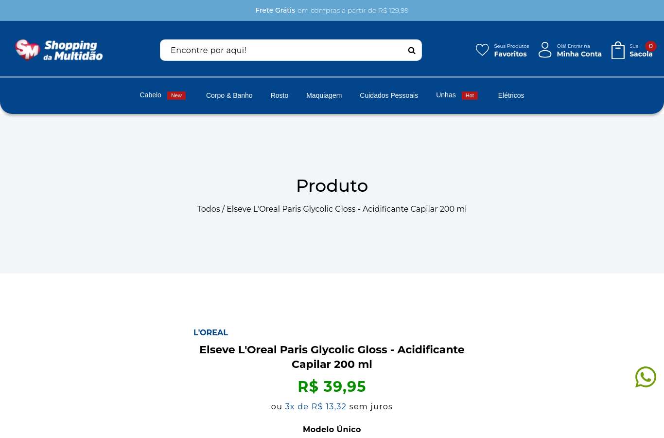Open the Elétricos menu
The width and height of the screenshot is (664, 438).
pyautogui.click(x=511, y=95)
